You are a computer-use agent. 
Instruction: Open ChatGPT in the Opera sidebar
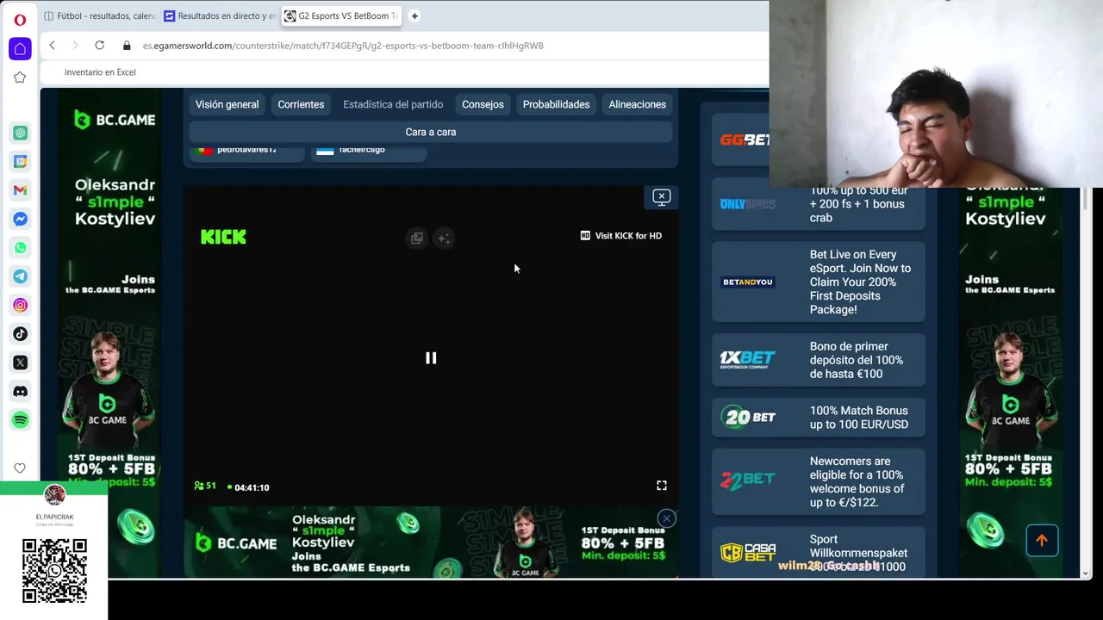[x=21, y=133]
